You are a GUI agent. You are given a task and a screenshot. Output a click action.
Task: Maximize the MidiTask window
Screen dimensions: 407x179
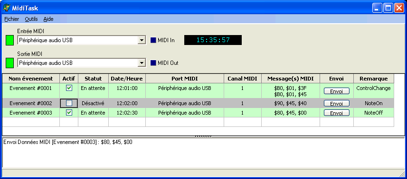(x=388, y=8)
